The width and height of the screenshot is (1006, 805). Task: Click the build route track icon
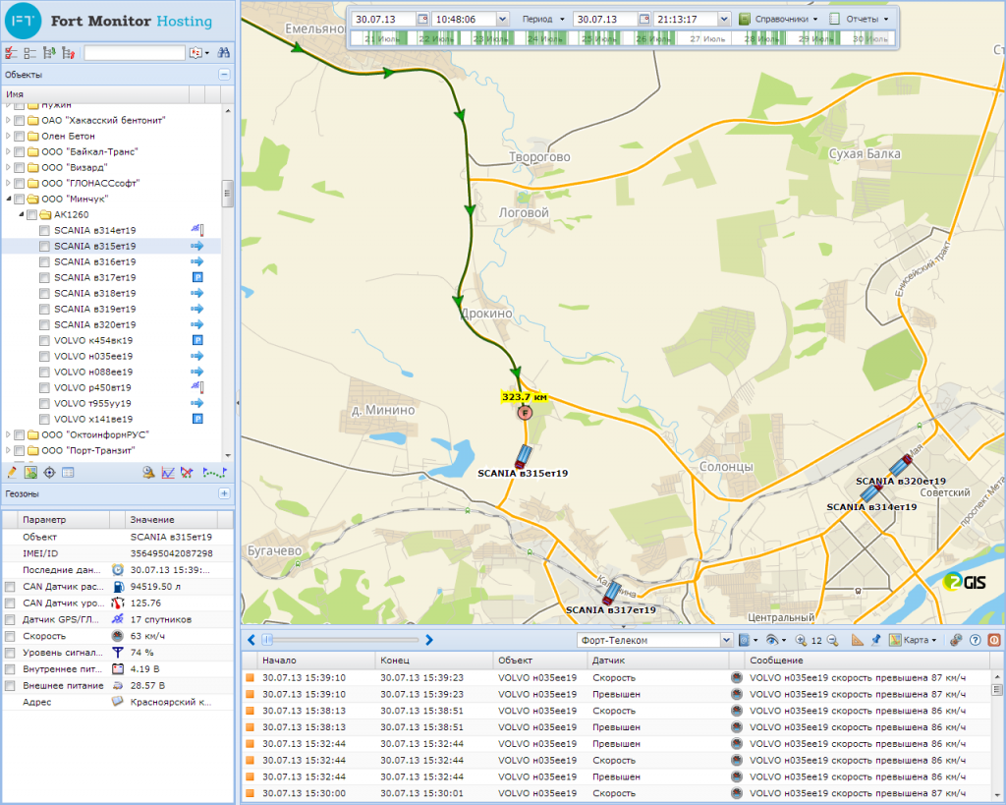pyautogui.click(x=214, y=473)
